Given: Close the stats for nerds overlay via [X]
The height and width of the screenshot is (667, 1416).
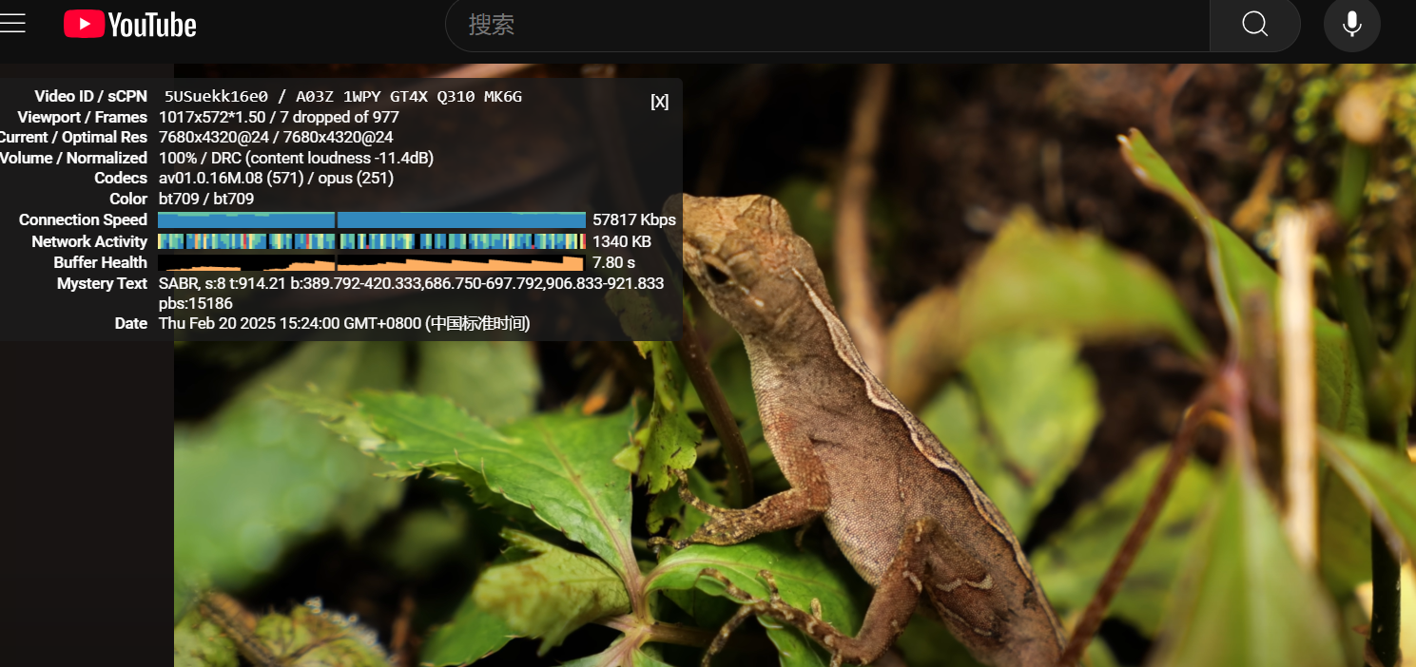Looking at the screenshot, I should pyautogui.click(x=660, y=101).
